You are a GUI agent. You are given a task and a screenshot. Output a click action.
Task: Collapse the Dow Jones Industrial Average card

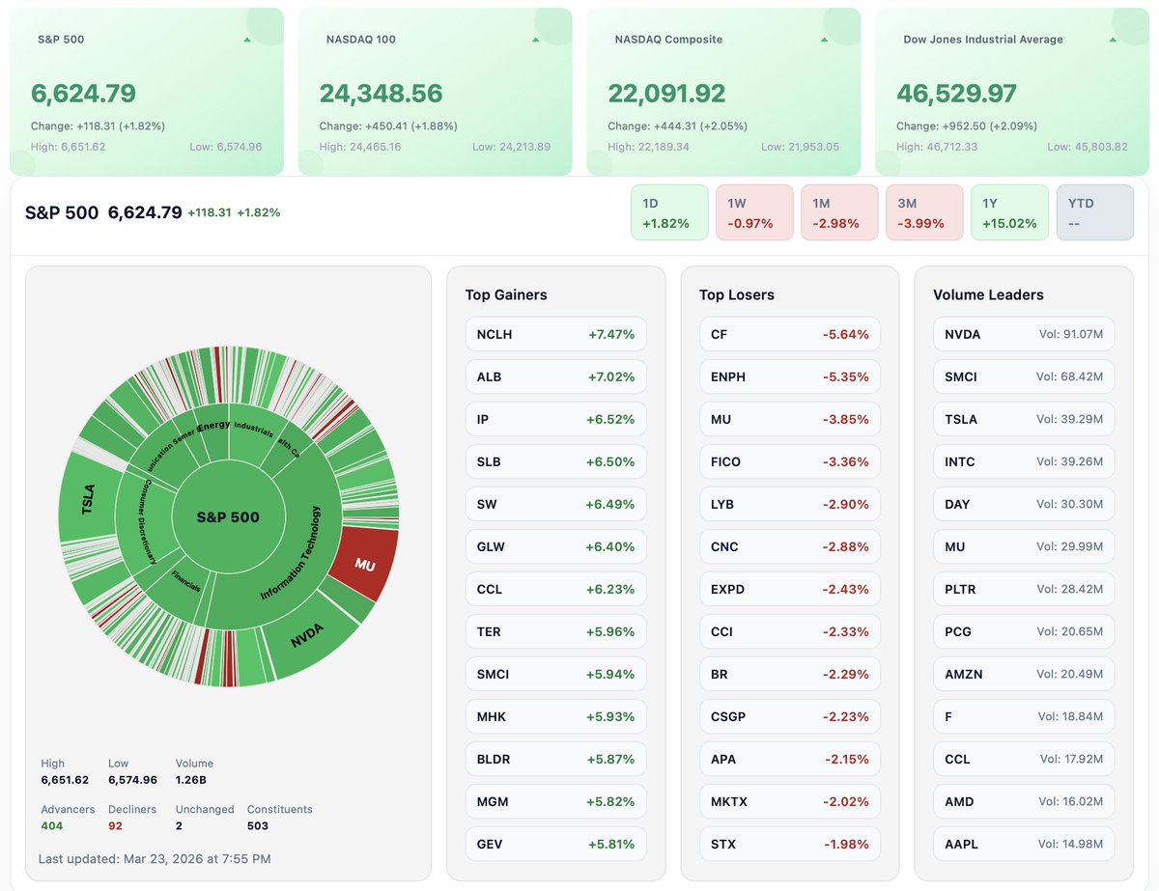1111,40
